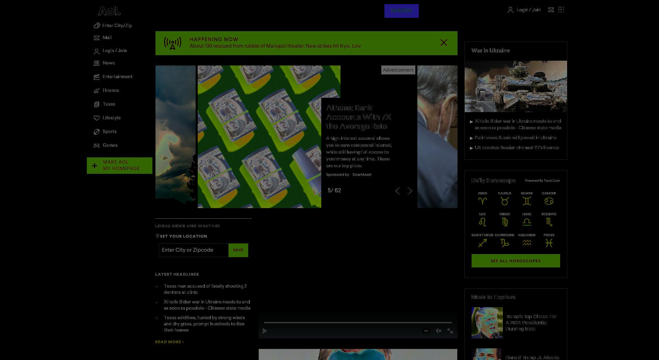
Task: Click the Sports football icon
Action: click(x=97, y=132)
